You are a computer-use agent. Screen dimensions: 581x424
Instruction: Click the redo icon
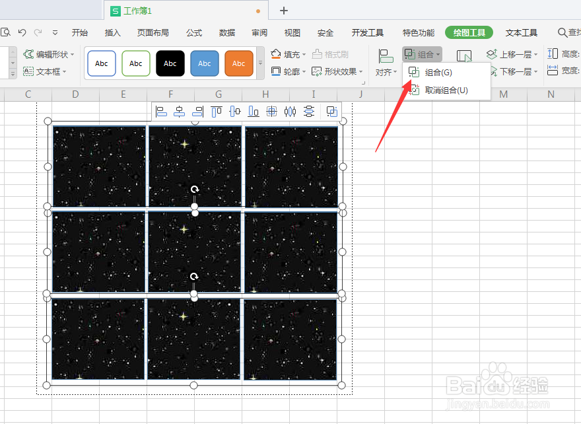click(x=38, y=32)
